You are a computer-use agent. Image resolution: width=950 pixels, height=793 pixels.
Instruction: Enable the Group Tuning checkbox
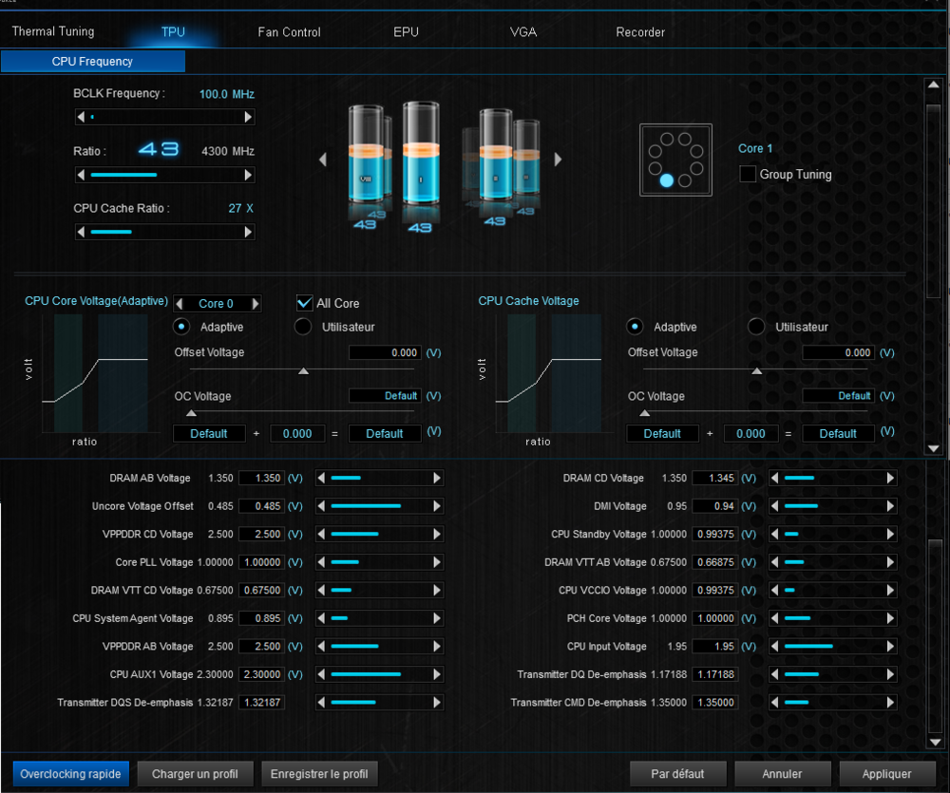click(748, 175)
